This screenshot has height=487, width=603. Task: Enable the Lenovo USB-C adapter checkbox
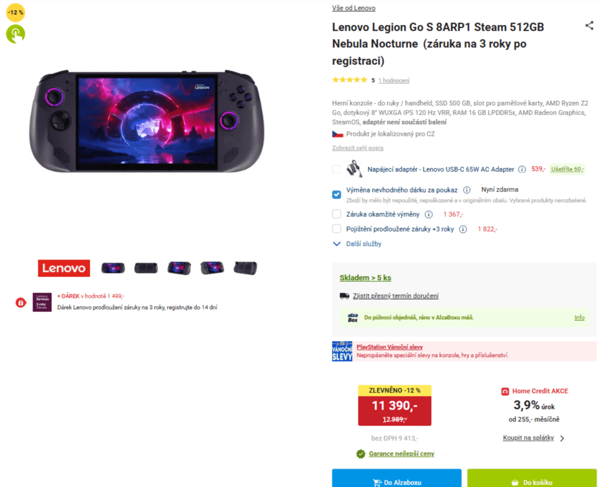click(x=337, y=170)
